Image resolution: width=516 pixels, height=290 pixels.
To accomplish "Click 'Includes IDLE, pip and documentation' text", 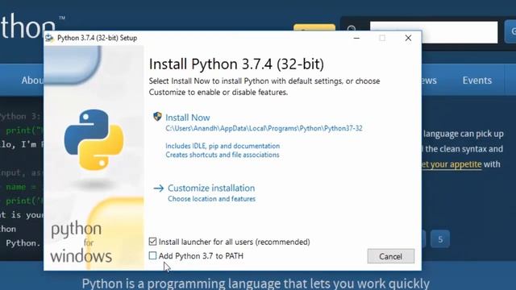I will [x=223, y=146].
